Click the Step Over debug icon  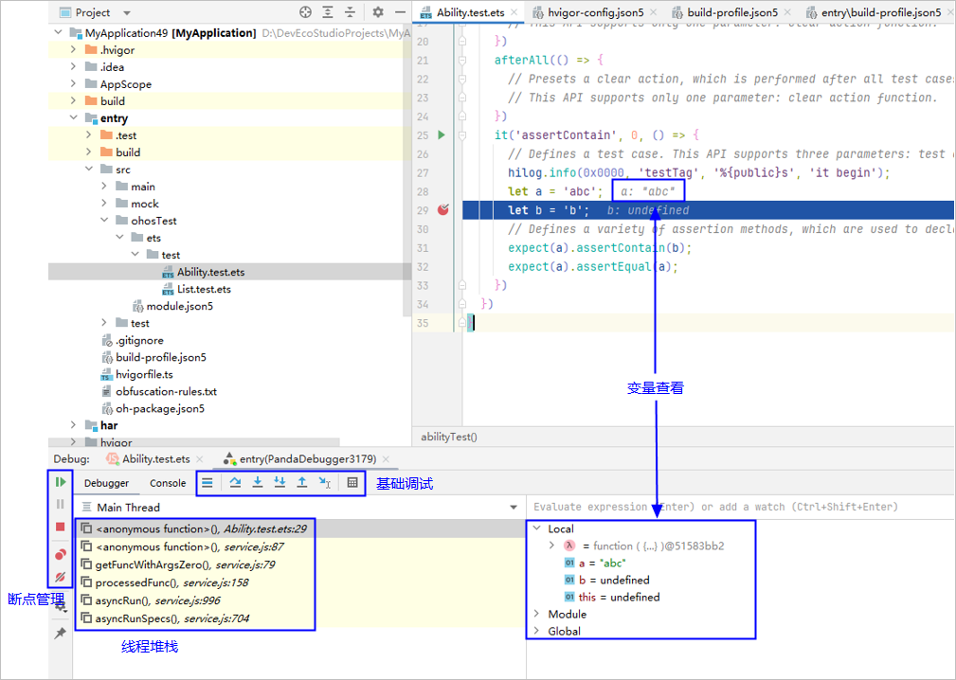[x=235, y=483]
